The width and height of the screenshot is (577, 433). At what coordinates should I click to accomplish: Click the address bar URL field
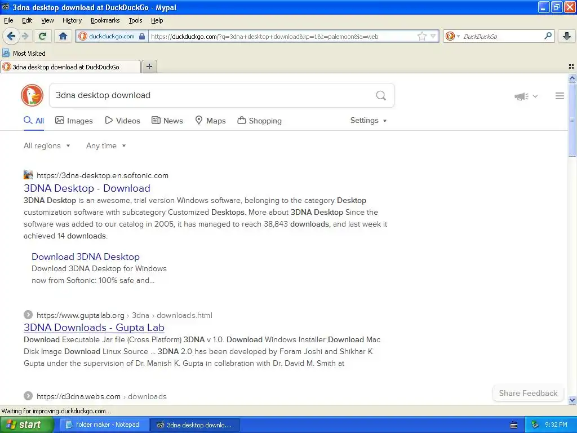coord(282,37)
